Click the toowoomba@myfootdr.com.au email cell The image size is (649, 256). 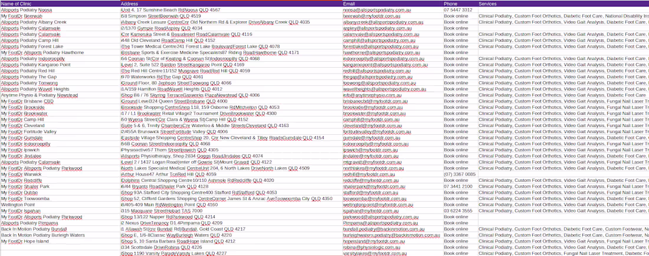393,198
